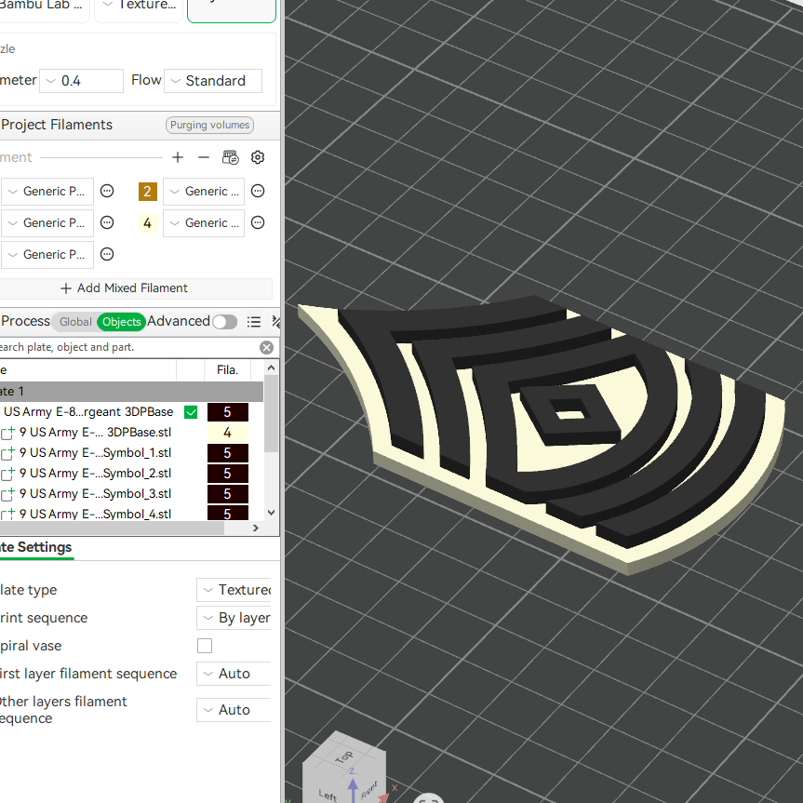Click the process settings list icon
Viewport: 803px width, 803px height.
click(x=254, y=322)
